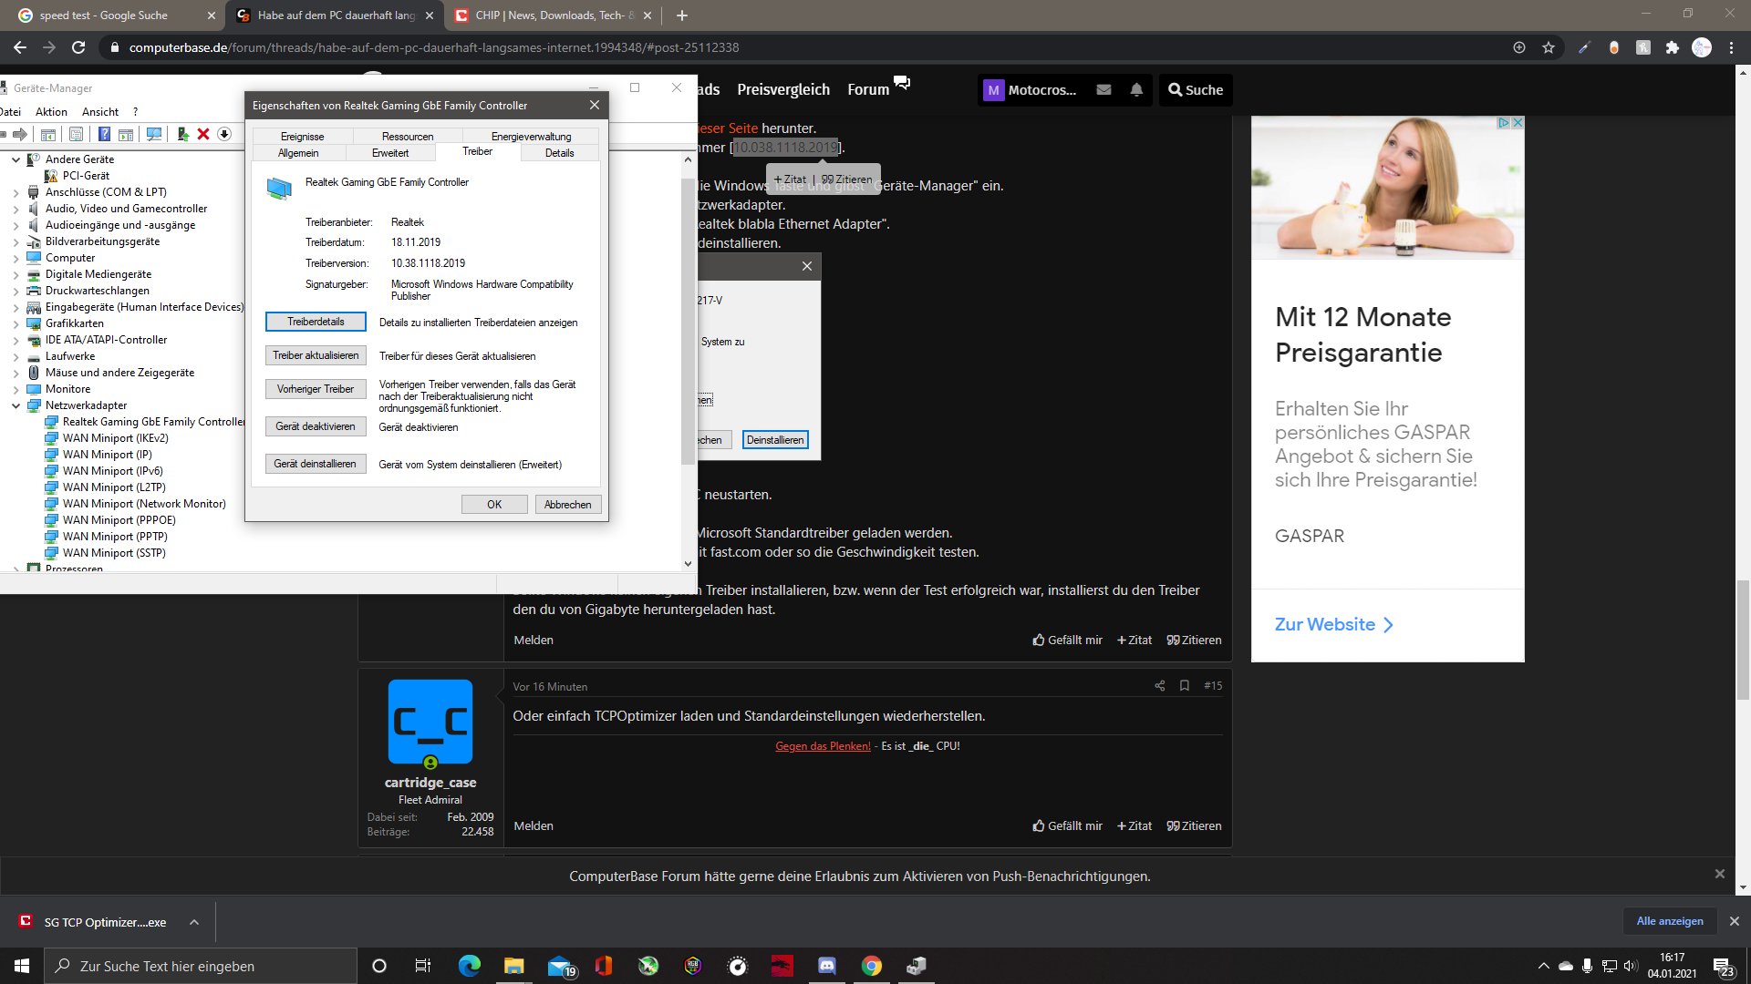Bookmark post #15 with bookmark icon

point(1185,686)
